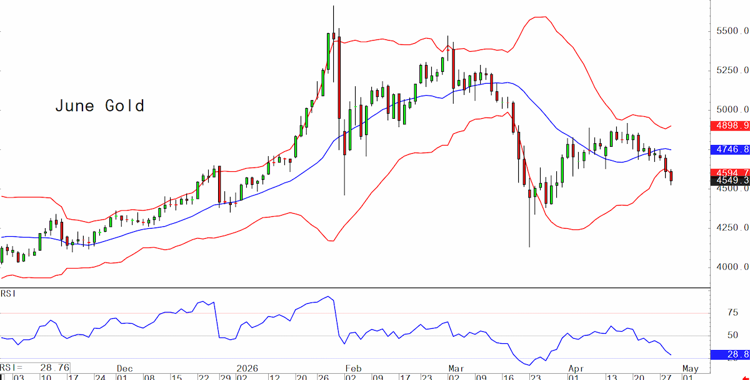750x380 pixels.
Task: Click the Dec month label
Action: [125, 369]
